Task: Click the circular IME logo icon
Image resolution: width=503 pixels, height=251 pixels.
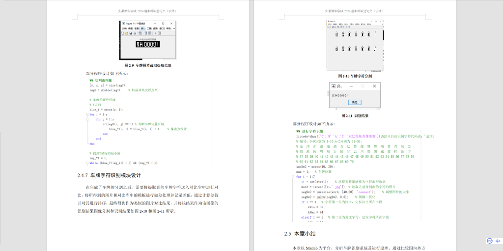Action: (490, 241)
